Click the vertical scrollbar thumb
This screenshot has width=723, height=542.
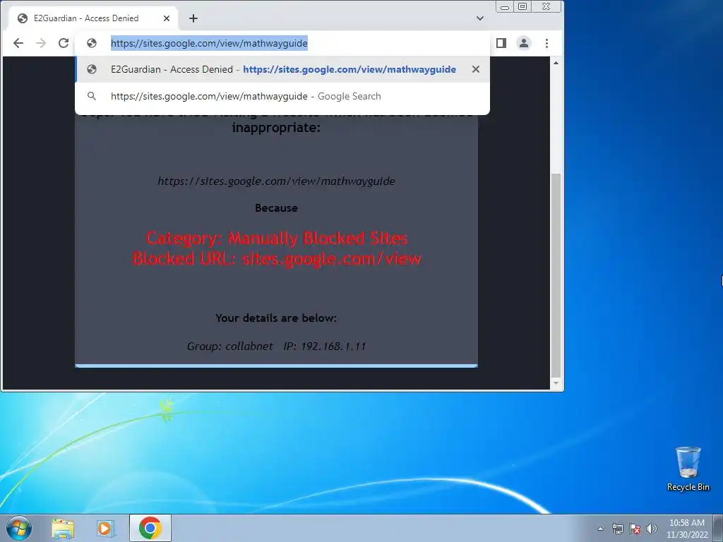pyautogui.click(x=556, y=276)
